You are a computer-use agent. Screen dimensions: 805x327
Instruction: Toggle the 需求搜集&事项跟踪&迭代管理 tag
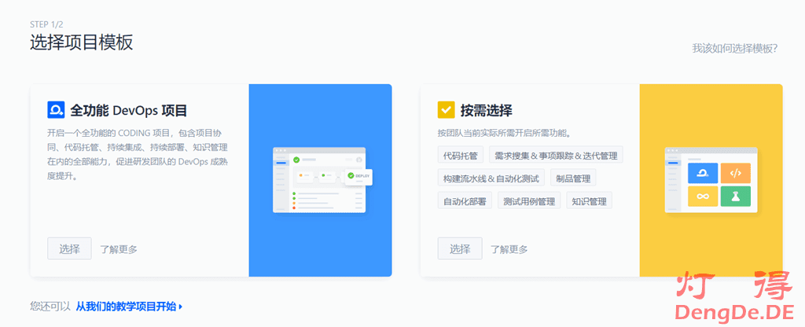click(x=556, y=155)
